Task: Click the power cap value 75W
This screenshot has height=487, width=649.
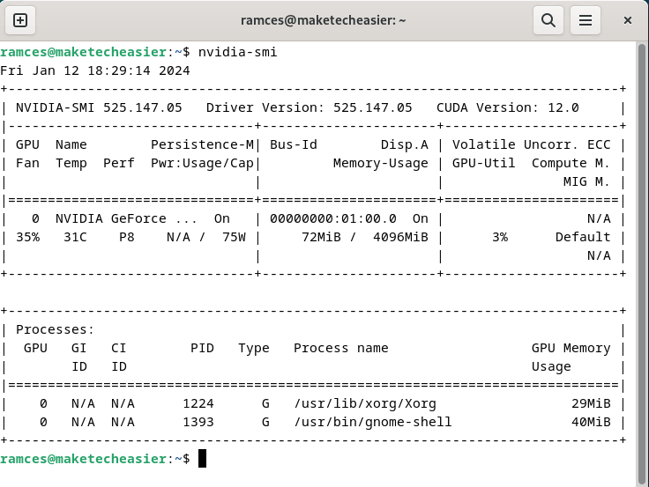Action: pyautogui.click(x=234, y=237)
